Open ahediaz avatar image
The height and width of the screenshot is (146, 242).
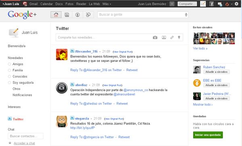click(x=62, y=88)
